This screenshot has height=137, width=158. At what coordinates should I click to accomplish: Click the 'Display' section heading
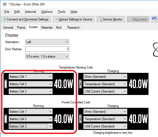12,35
